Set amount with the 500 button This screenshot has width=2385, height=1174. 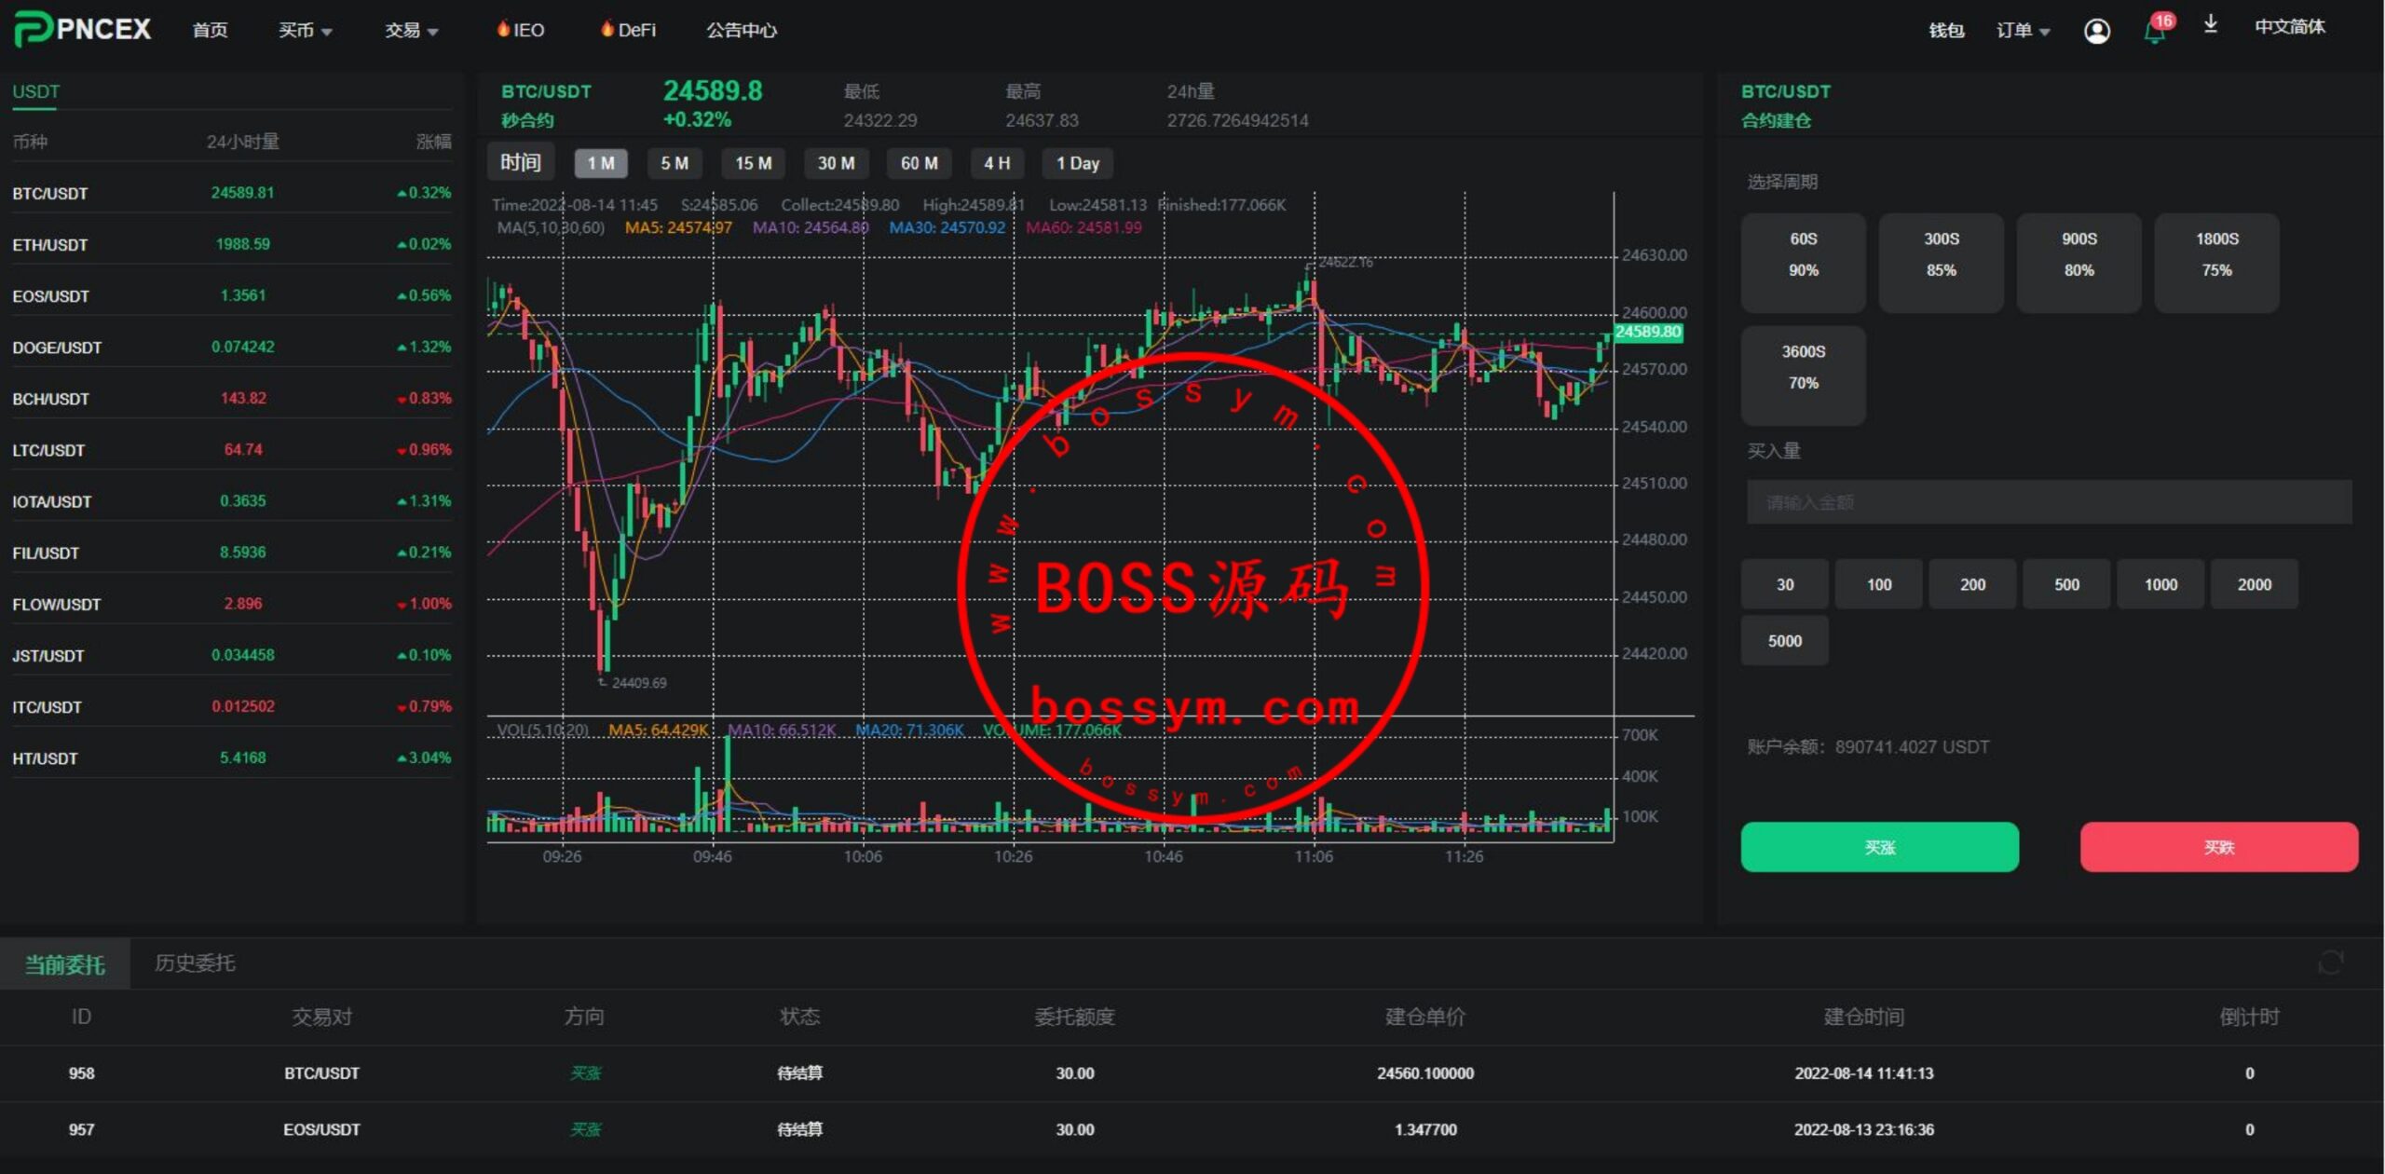(x=2066, y=584)
